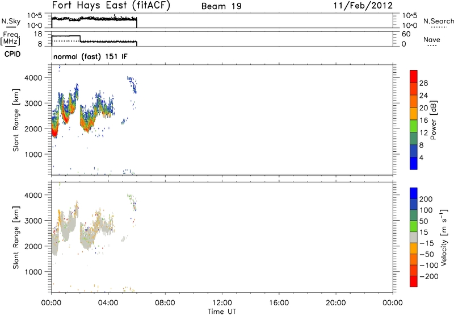Click the '28' label on Power color bar

tap(423, 83)
